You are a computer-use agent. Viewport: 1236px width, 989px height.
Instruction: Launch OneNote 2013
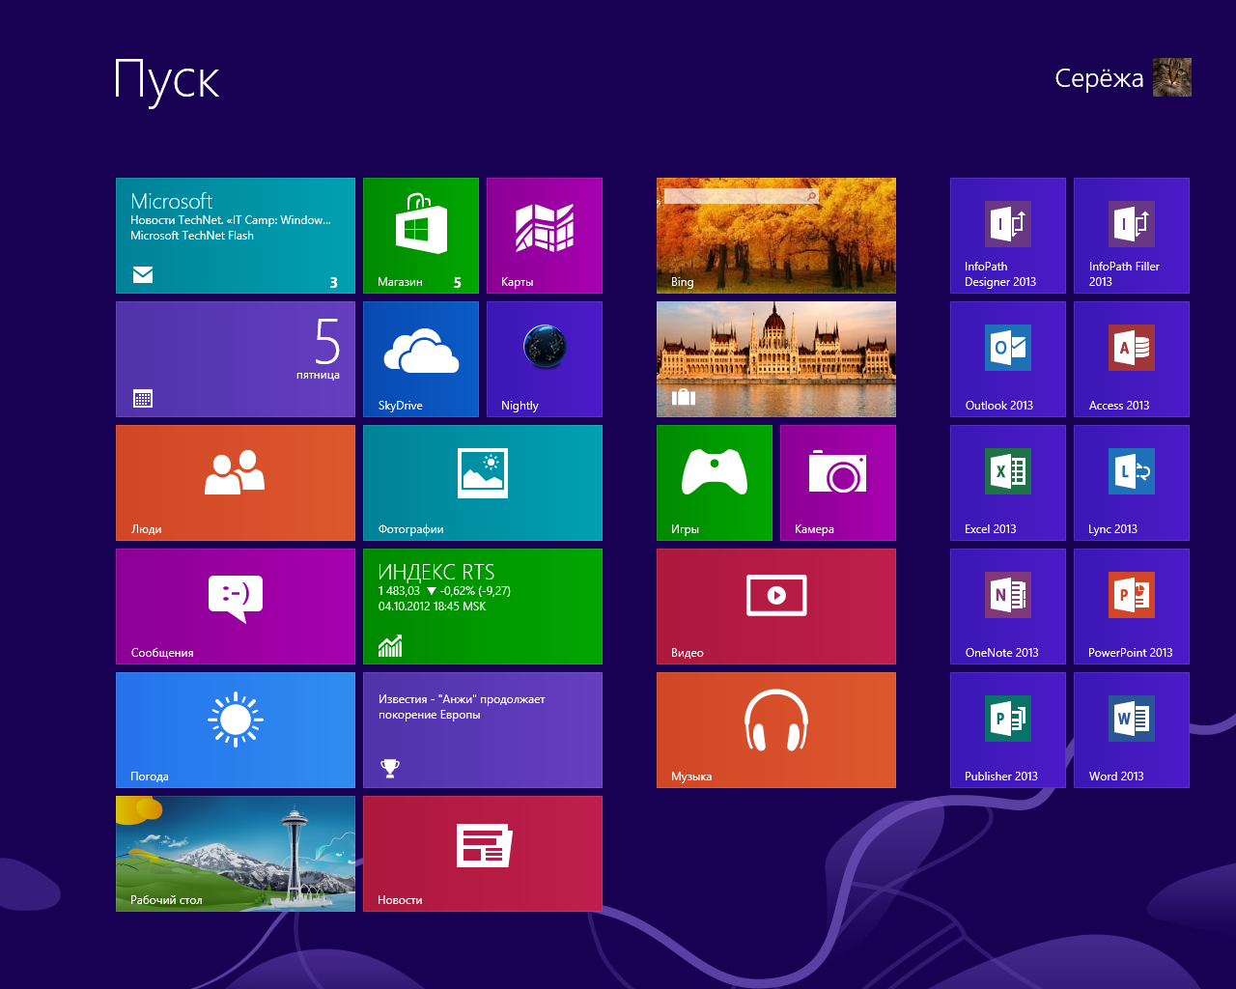(x=1008, y=607)
